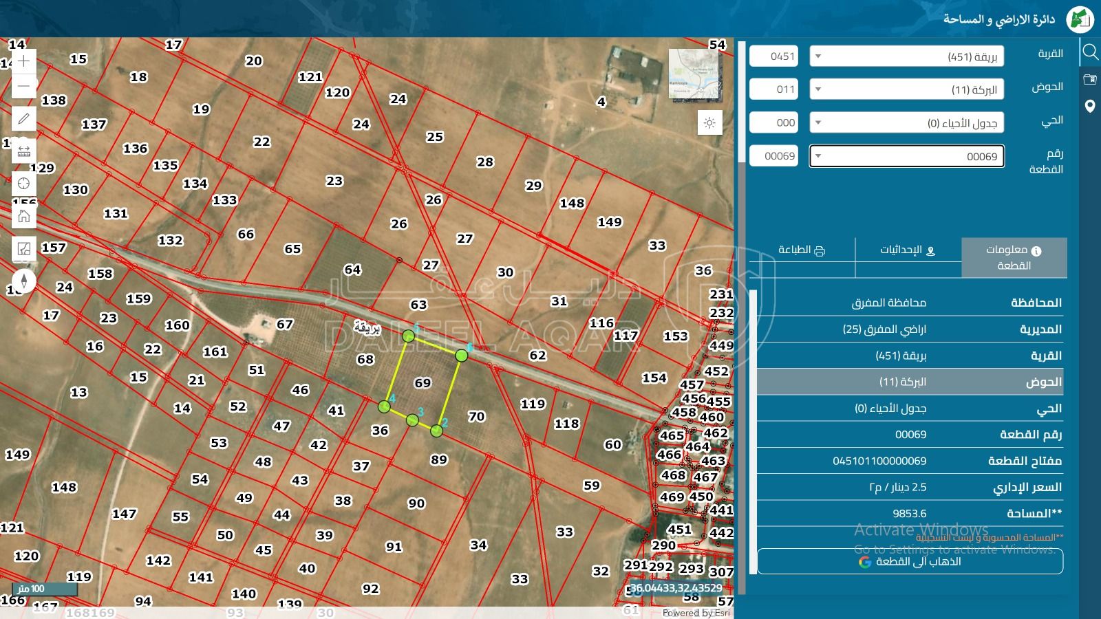Return to the home map extent
The height and width of the screenshot is (619, 1101).
(24, 217)
